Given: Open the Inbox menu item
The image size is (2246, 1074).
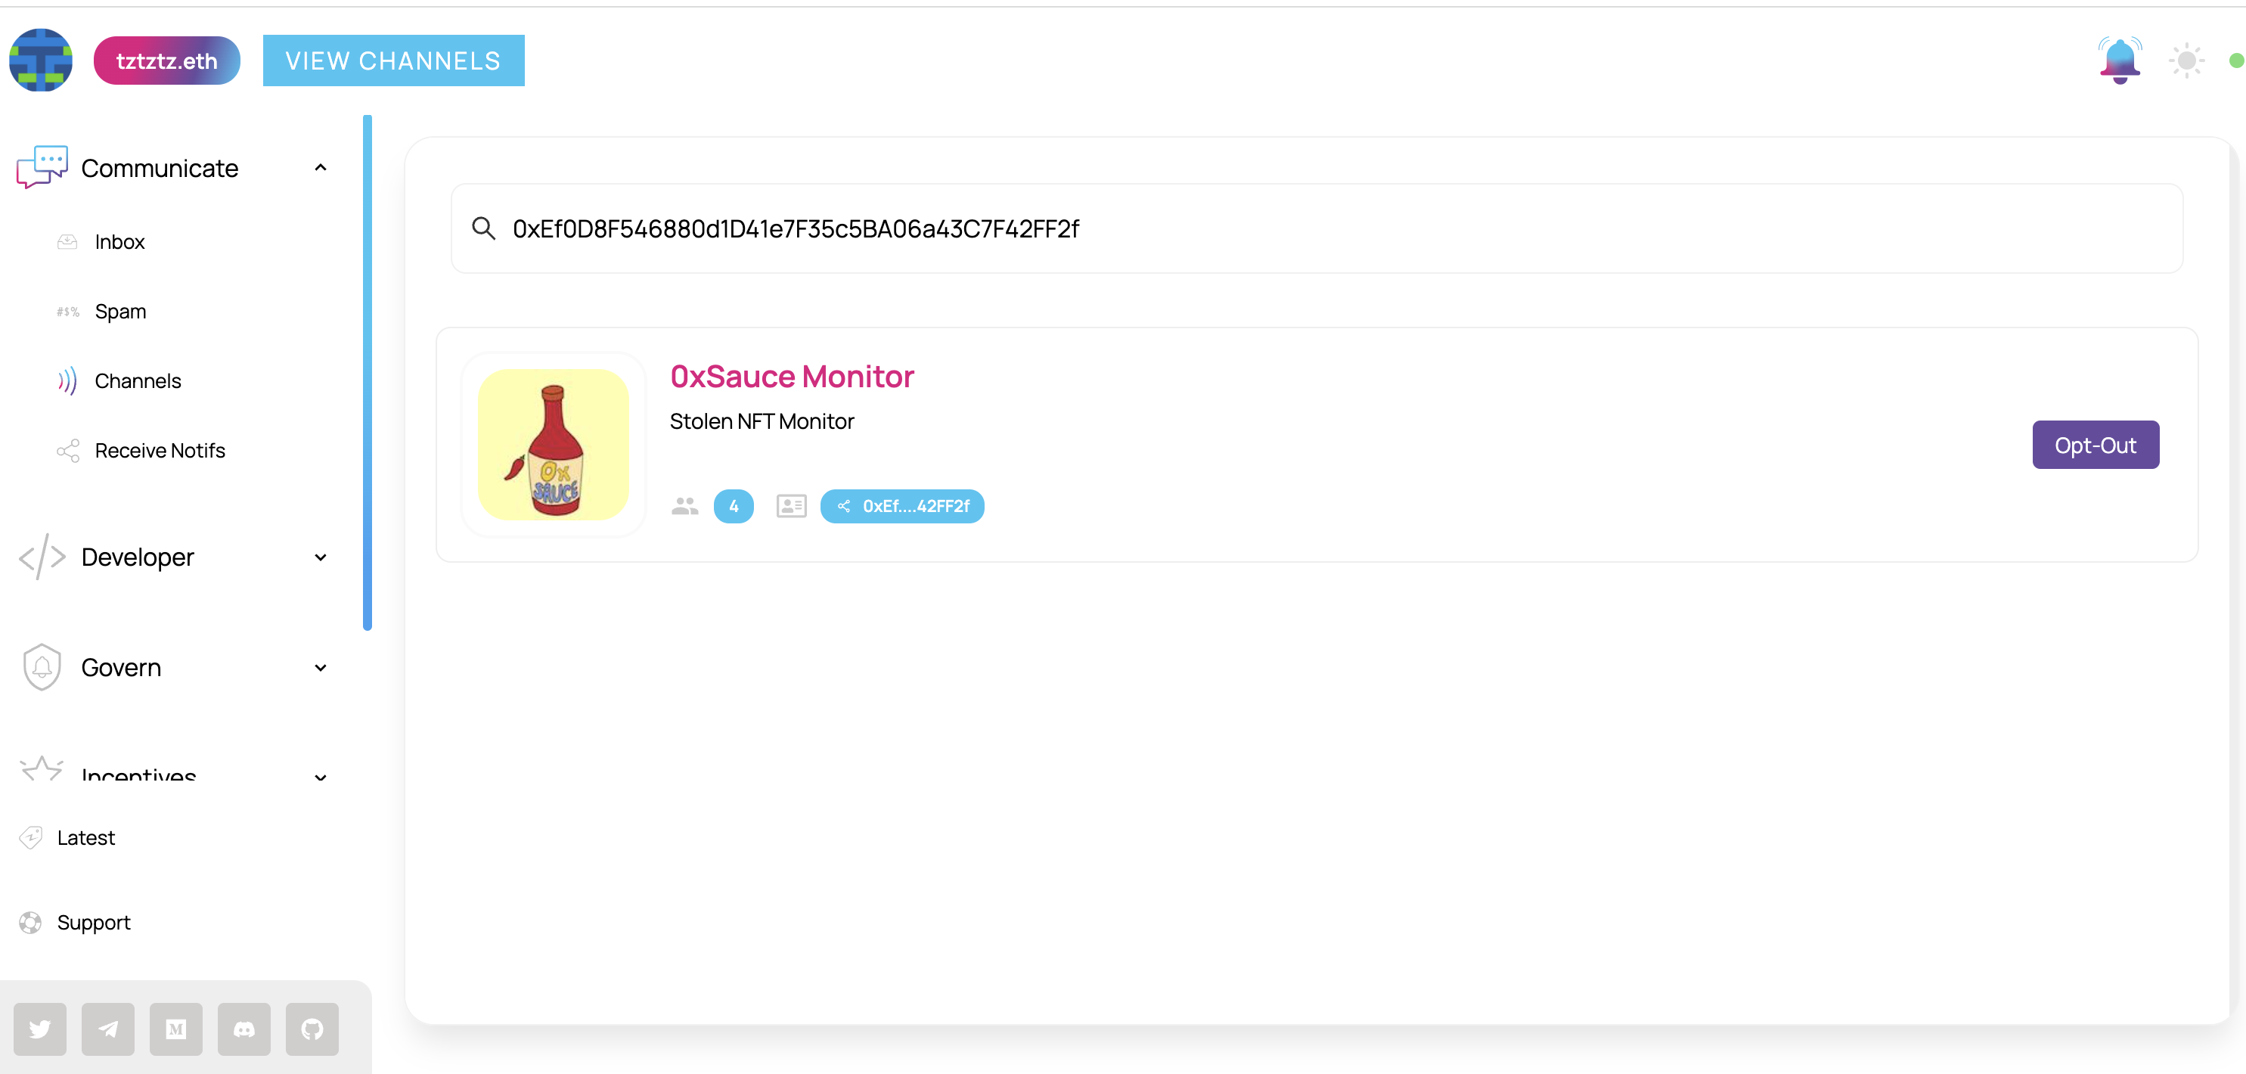Looking at the screenshot, I should coord(119,241).
